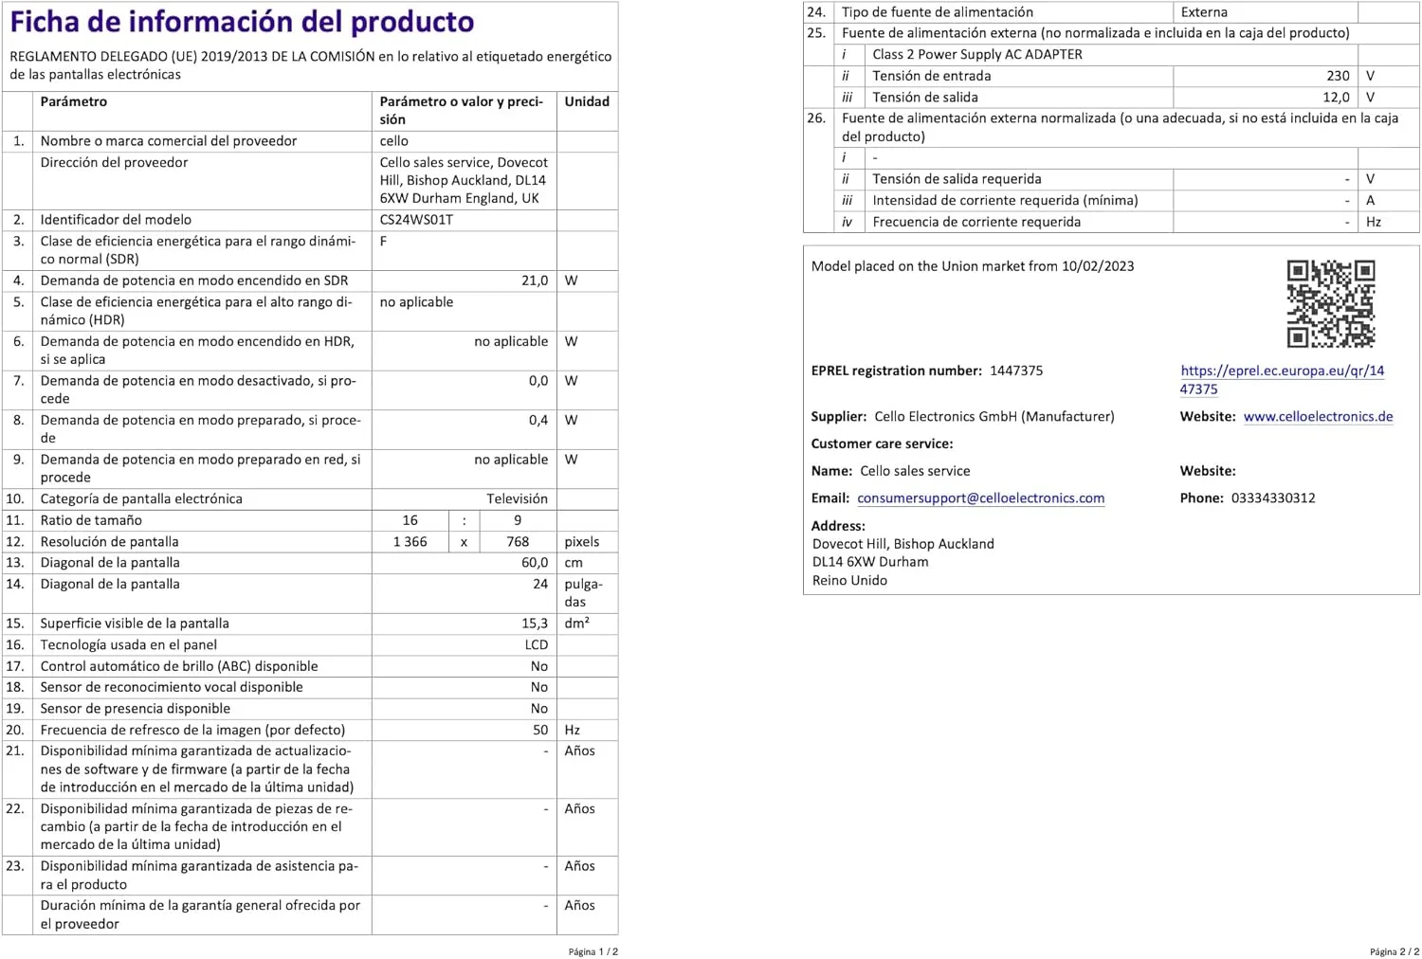Click the supplier name value 'cello'
The image size is (1422, 959).
[x=394, y=141]
